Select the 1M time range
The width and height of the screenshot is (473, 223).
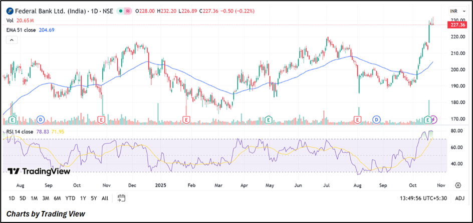coord(34,198)
